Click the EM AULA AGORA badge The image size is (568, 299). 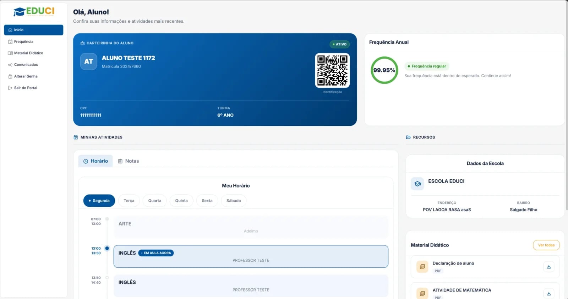[x=156, y=253]
